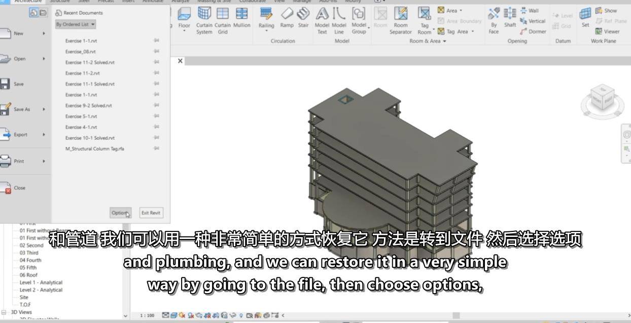Select the Floor tool icon
Image resolution: width=631 pixels, height=323 pixels.
(184, 15)
